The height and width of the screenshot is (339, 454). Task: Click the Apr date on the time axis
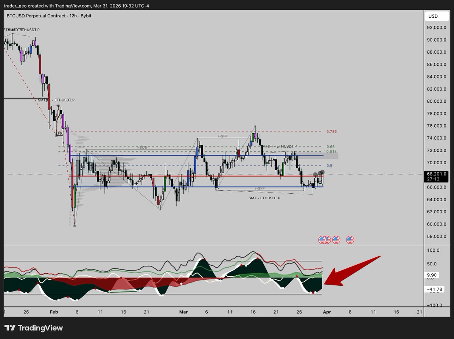327,312
